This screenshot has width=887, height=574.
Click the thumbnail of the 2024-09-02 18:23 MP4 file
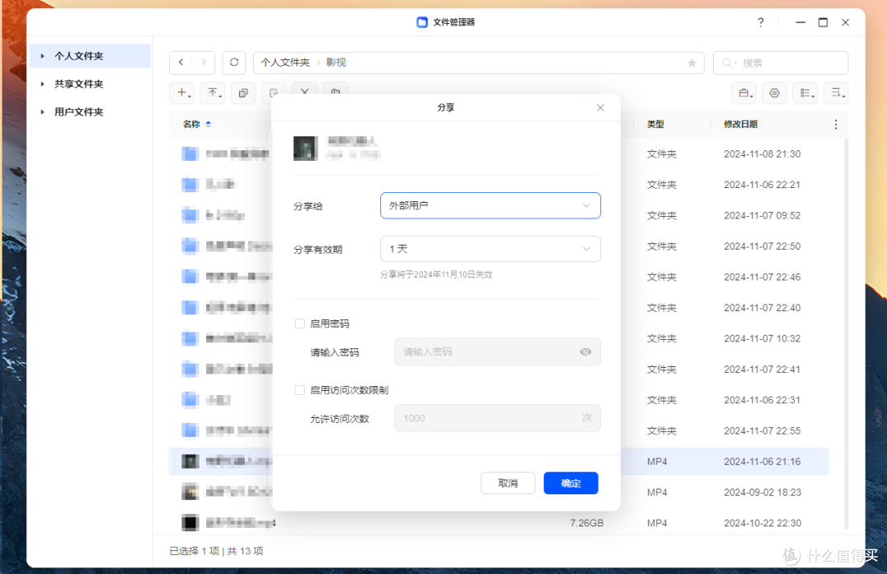tap(190, 492)
